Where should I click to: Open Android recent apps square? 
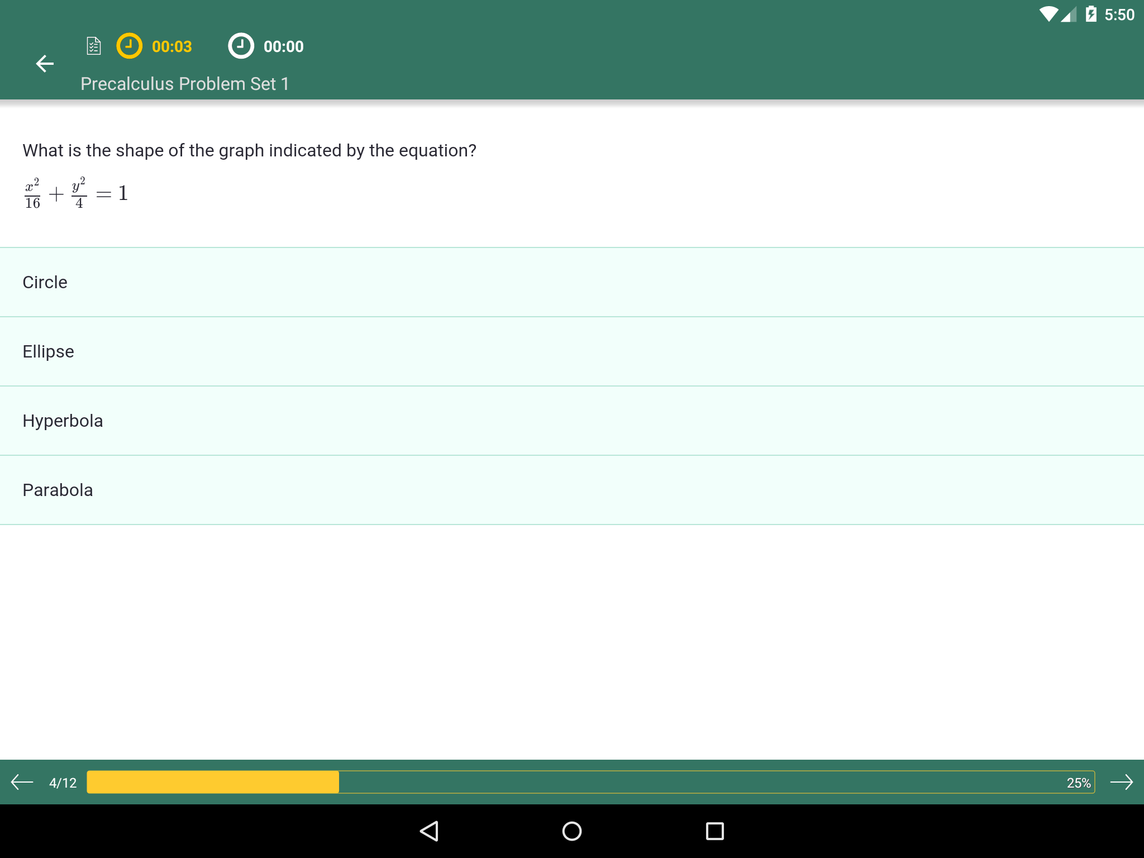pos(715,831)
